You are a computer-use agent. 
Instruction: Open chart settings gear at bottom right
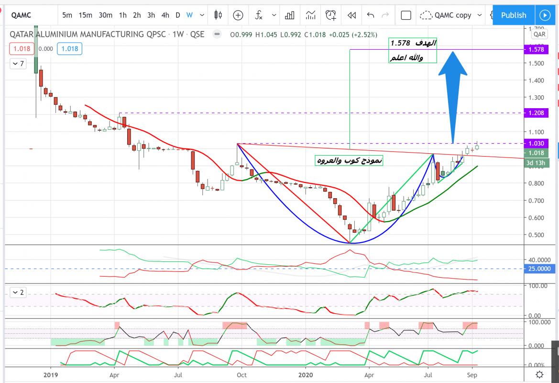point(539,374)
